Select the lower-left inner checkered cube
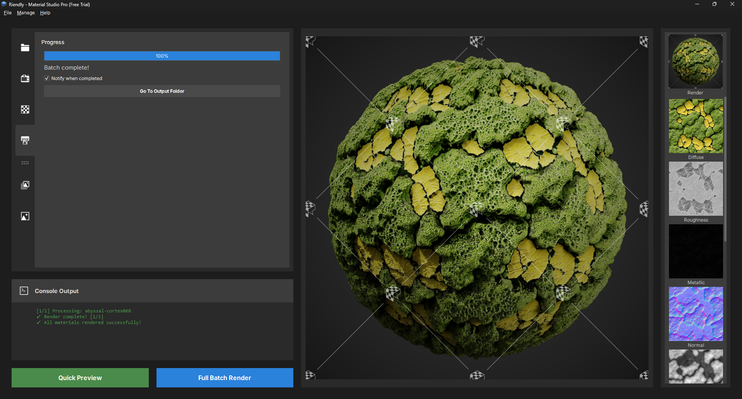Screen dimensions: 742x399 pos(393,293)
